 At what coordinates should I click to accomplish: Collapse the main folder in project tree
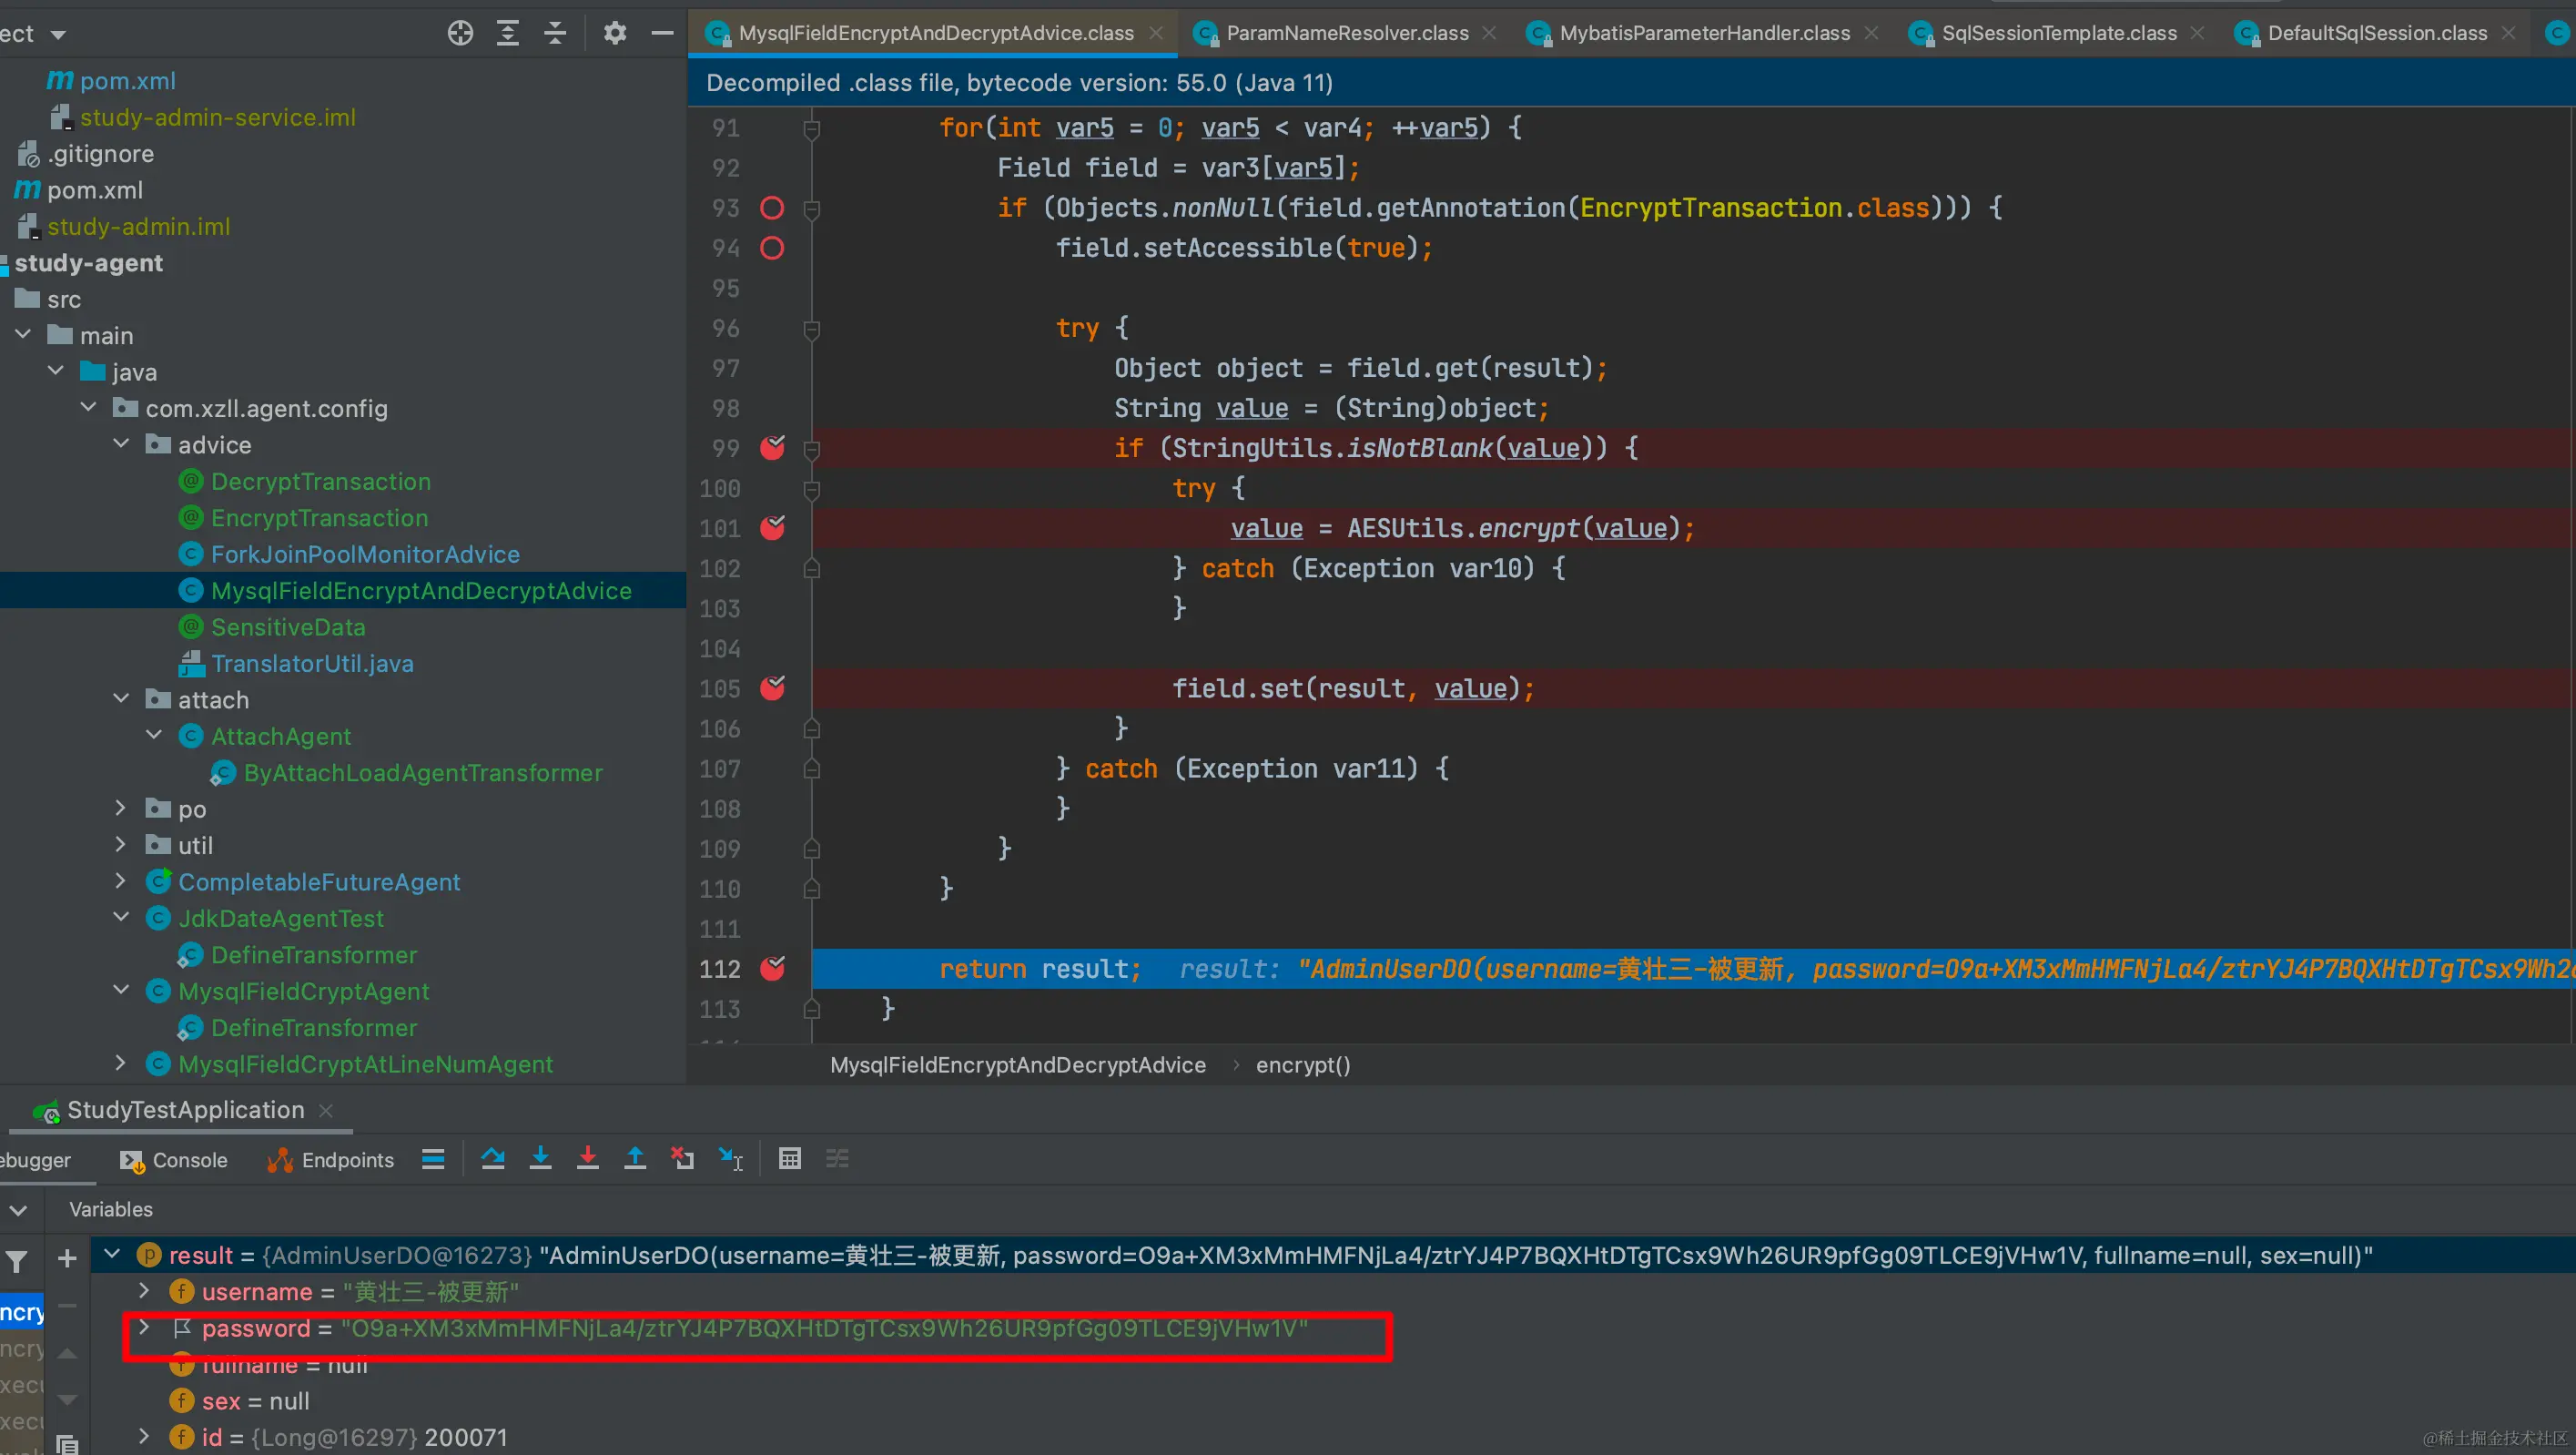click(x=23, y=335)
